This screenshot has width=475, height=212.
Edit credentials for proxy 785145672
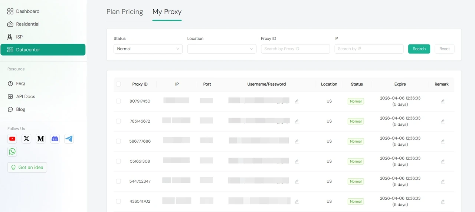(297, 121)
